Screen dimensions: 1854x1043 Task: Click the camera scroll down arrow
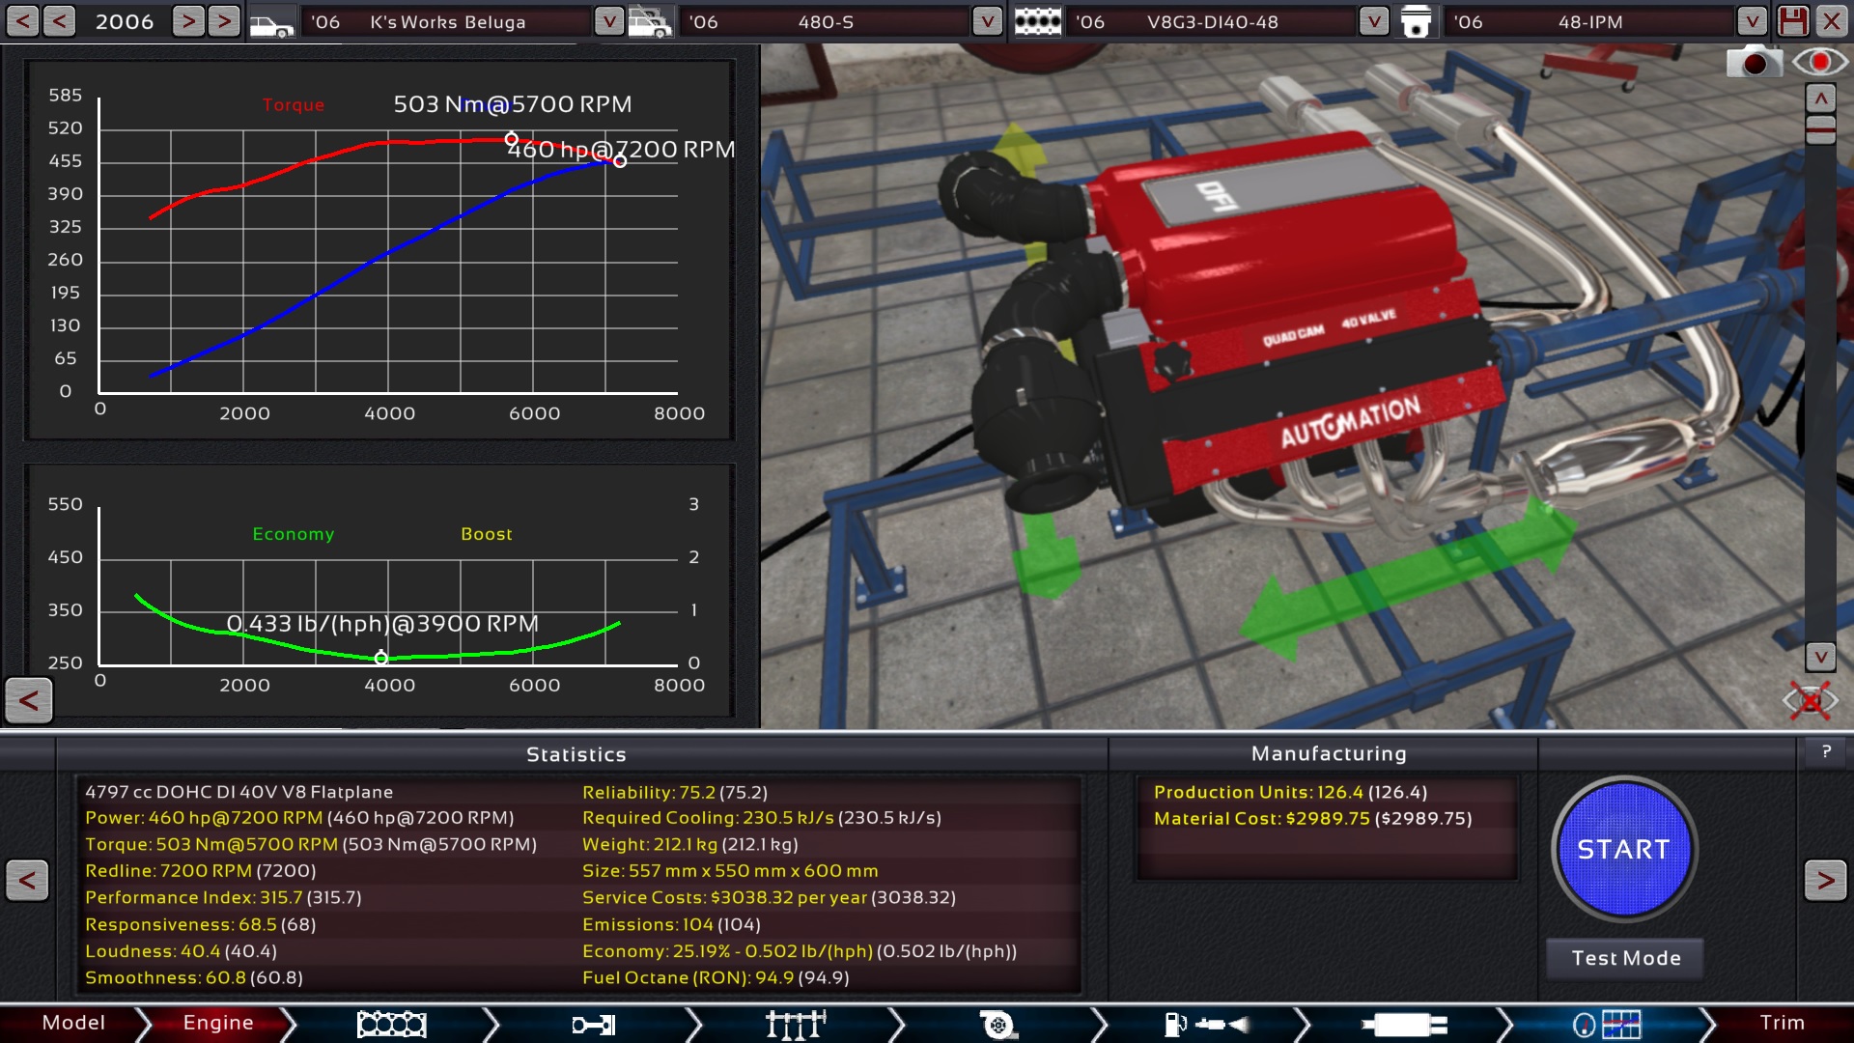coord(1820,657)
